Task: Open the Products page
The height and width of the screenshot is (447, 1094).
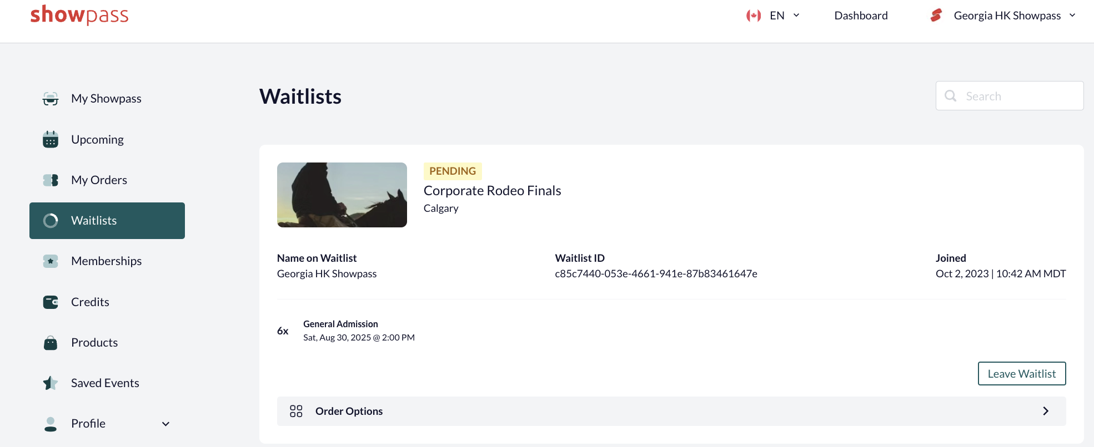Action: tap(94, 343)
